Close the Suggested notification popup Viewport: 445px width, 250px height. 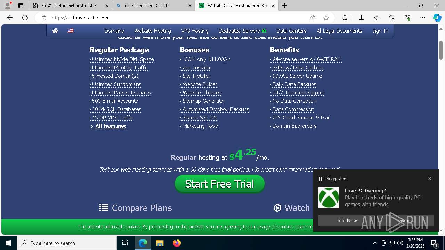point(430,178)
